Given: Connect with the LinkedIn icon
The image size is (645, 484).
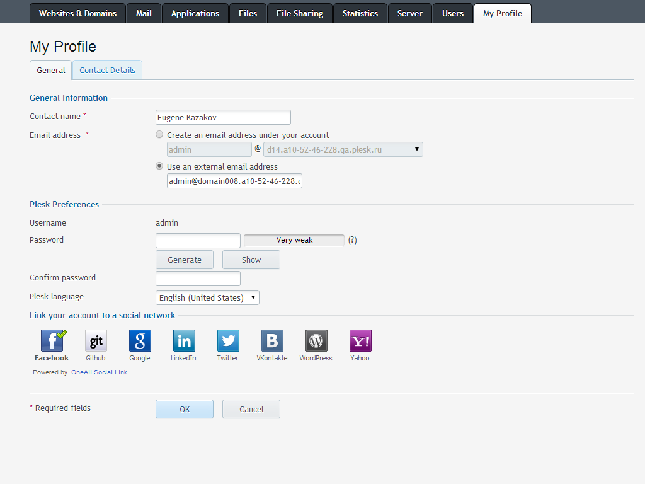Looking at the screenshot, I should point(184,341).
